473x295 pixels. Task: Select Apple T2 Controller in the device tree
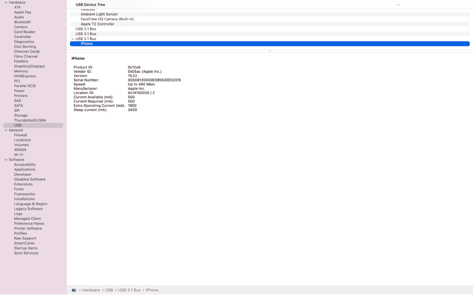click(97, 24)
